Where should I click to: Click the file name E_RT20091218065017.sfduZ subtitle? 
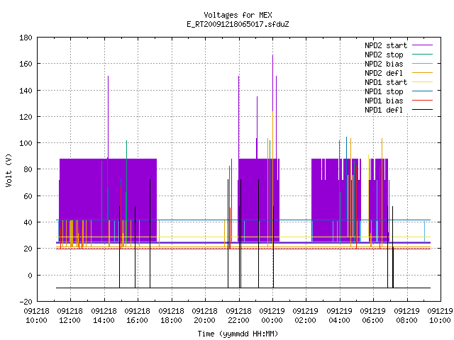pyautogui.click(x=238, y=24)
